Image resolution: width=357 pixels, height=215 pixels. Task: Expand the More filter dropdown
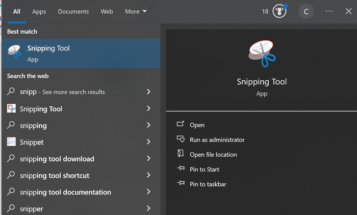tap(136, 11)
